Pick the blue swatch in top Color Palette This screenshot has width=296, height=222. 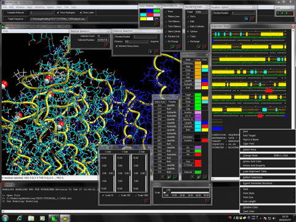[150, 11]
